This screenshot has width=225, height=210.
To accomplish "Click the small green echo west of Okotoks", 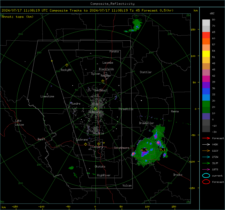I will [x=71, y=168].
